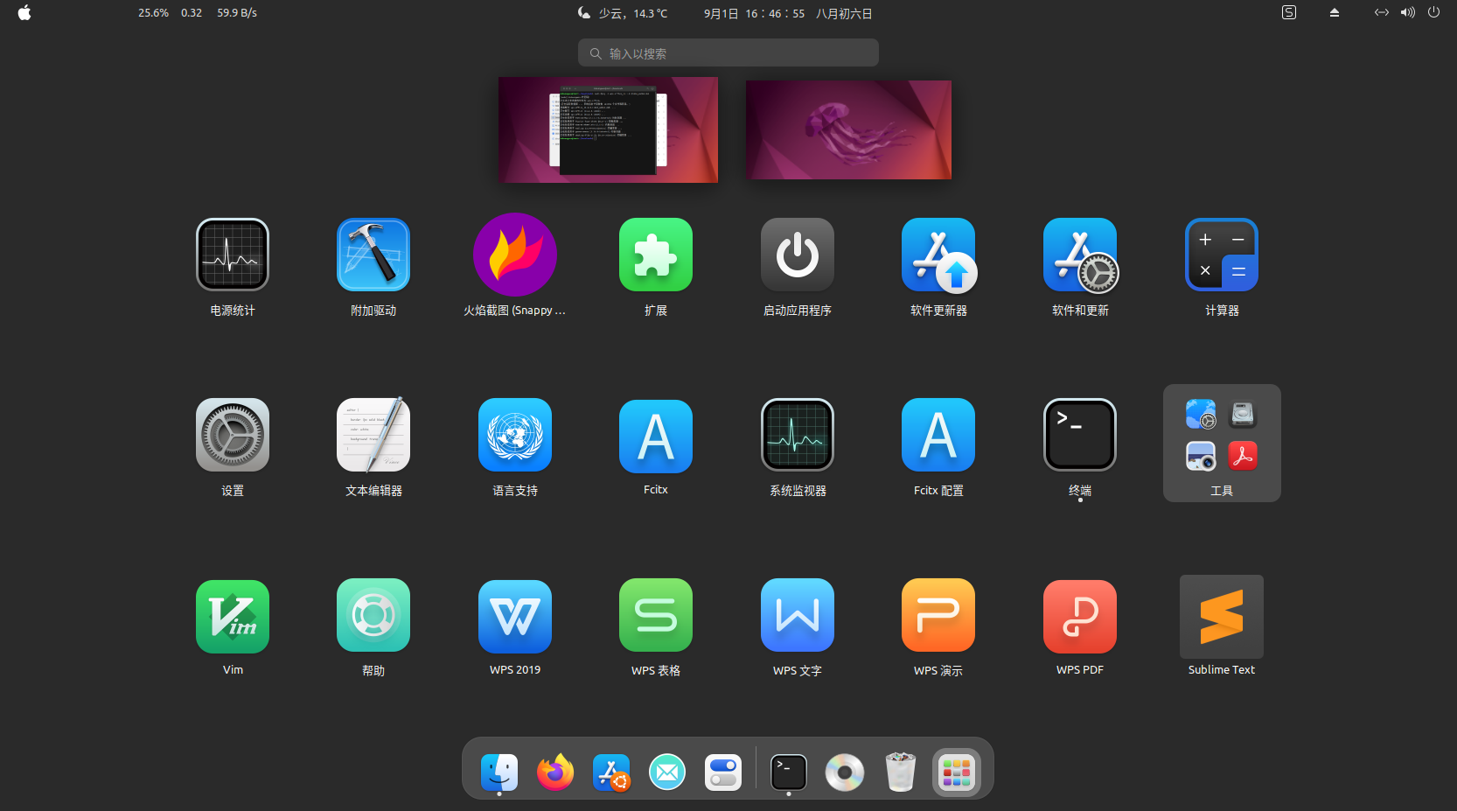
Task: Click the 0.32 load value in top bar
Action: click(192, 13)
